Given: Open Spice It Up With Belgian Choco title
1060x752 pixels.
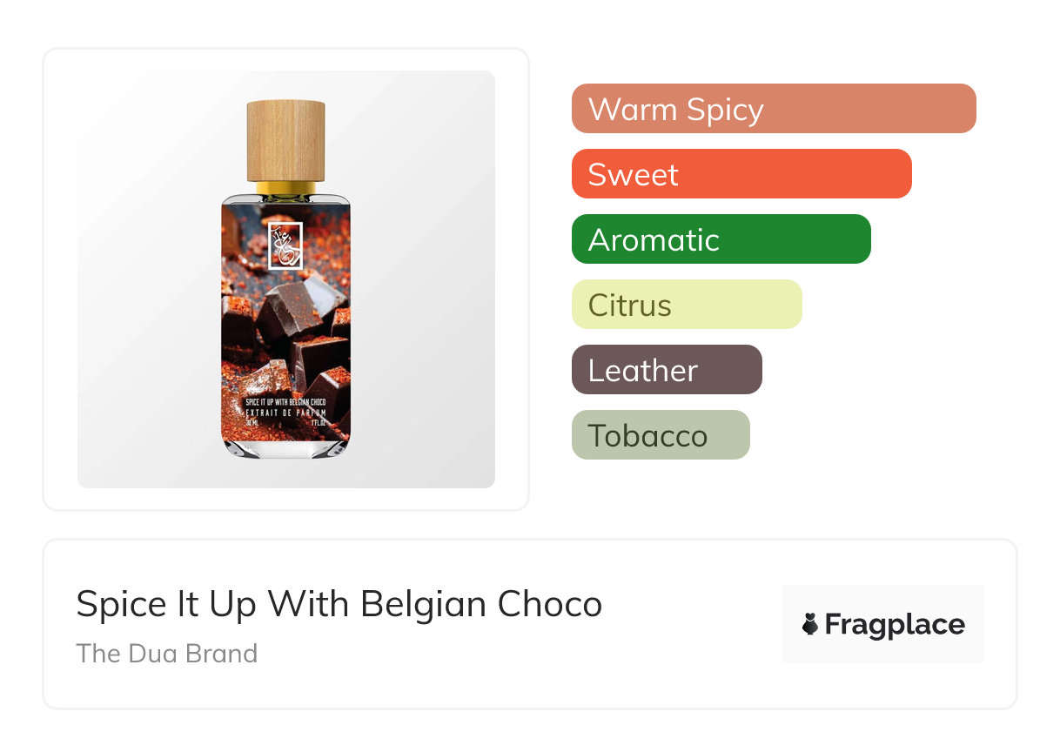Looking at the screenshot, I should pos(339,604).
